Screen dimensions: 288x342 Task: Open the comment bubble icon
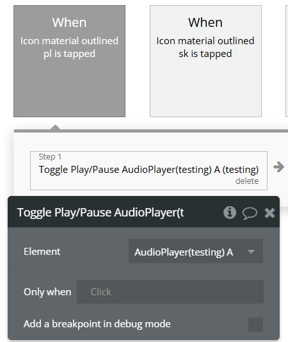(x=250, y=213)
